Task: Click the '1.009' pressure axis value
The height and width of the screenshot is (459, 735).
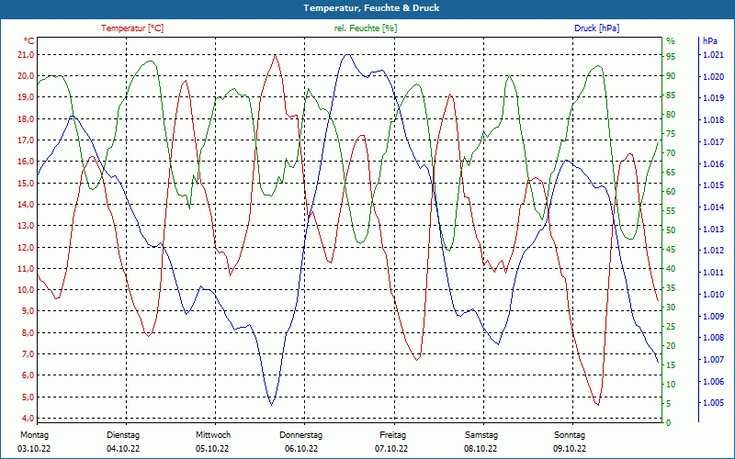Action: pos(713,316)
